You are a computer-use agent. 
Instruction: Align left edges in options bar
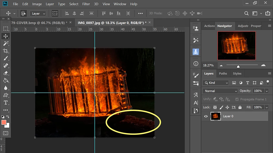pos(67,13)
